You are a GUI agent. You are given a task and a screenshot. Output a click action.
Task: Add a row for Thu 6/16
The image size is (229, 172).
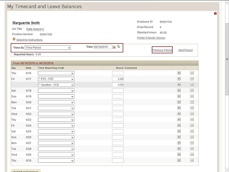point(179,73)
